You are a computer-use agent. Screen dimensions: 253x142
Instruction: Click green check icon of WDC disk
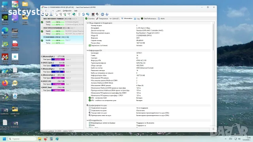coord(42,22)
